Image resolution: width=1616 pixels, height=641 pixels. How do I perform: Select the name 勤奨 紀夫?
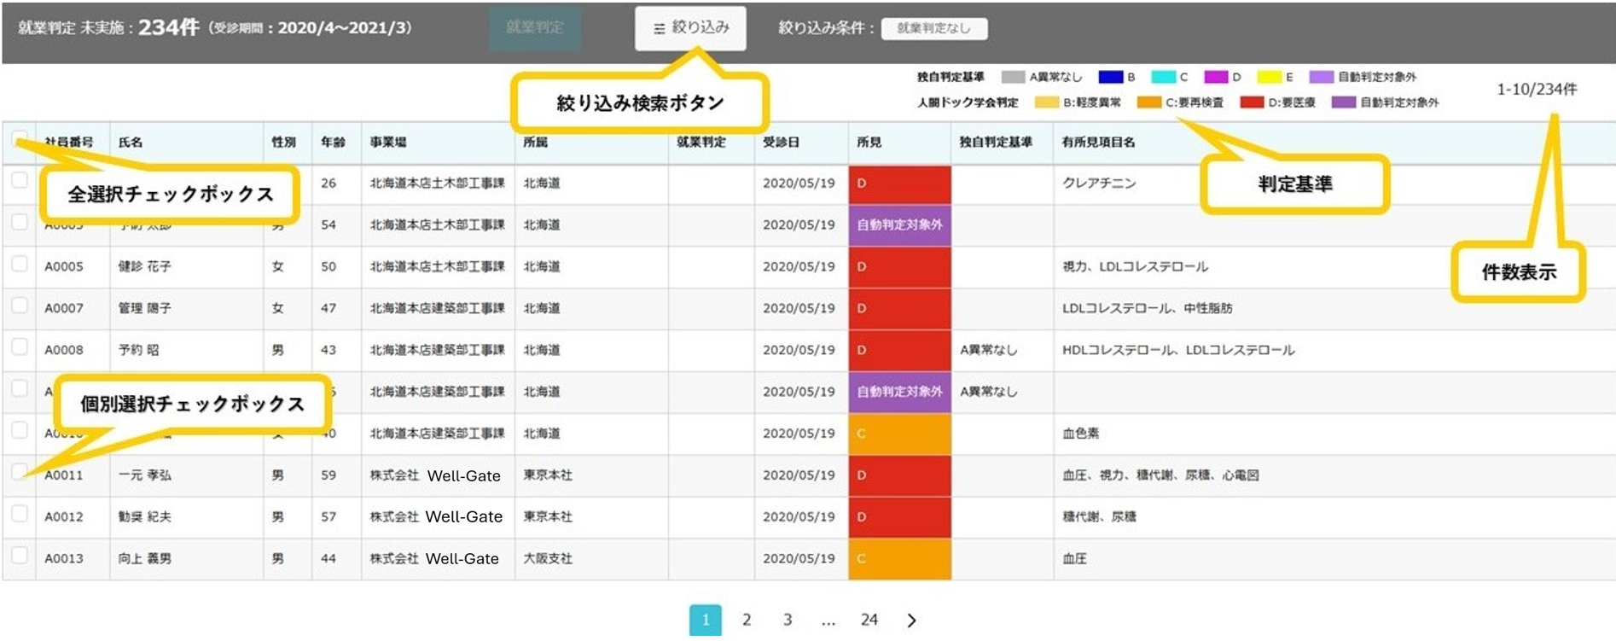(144, 517)
